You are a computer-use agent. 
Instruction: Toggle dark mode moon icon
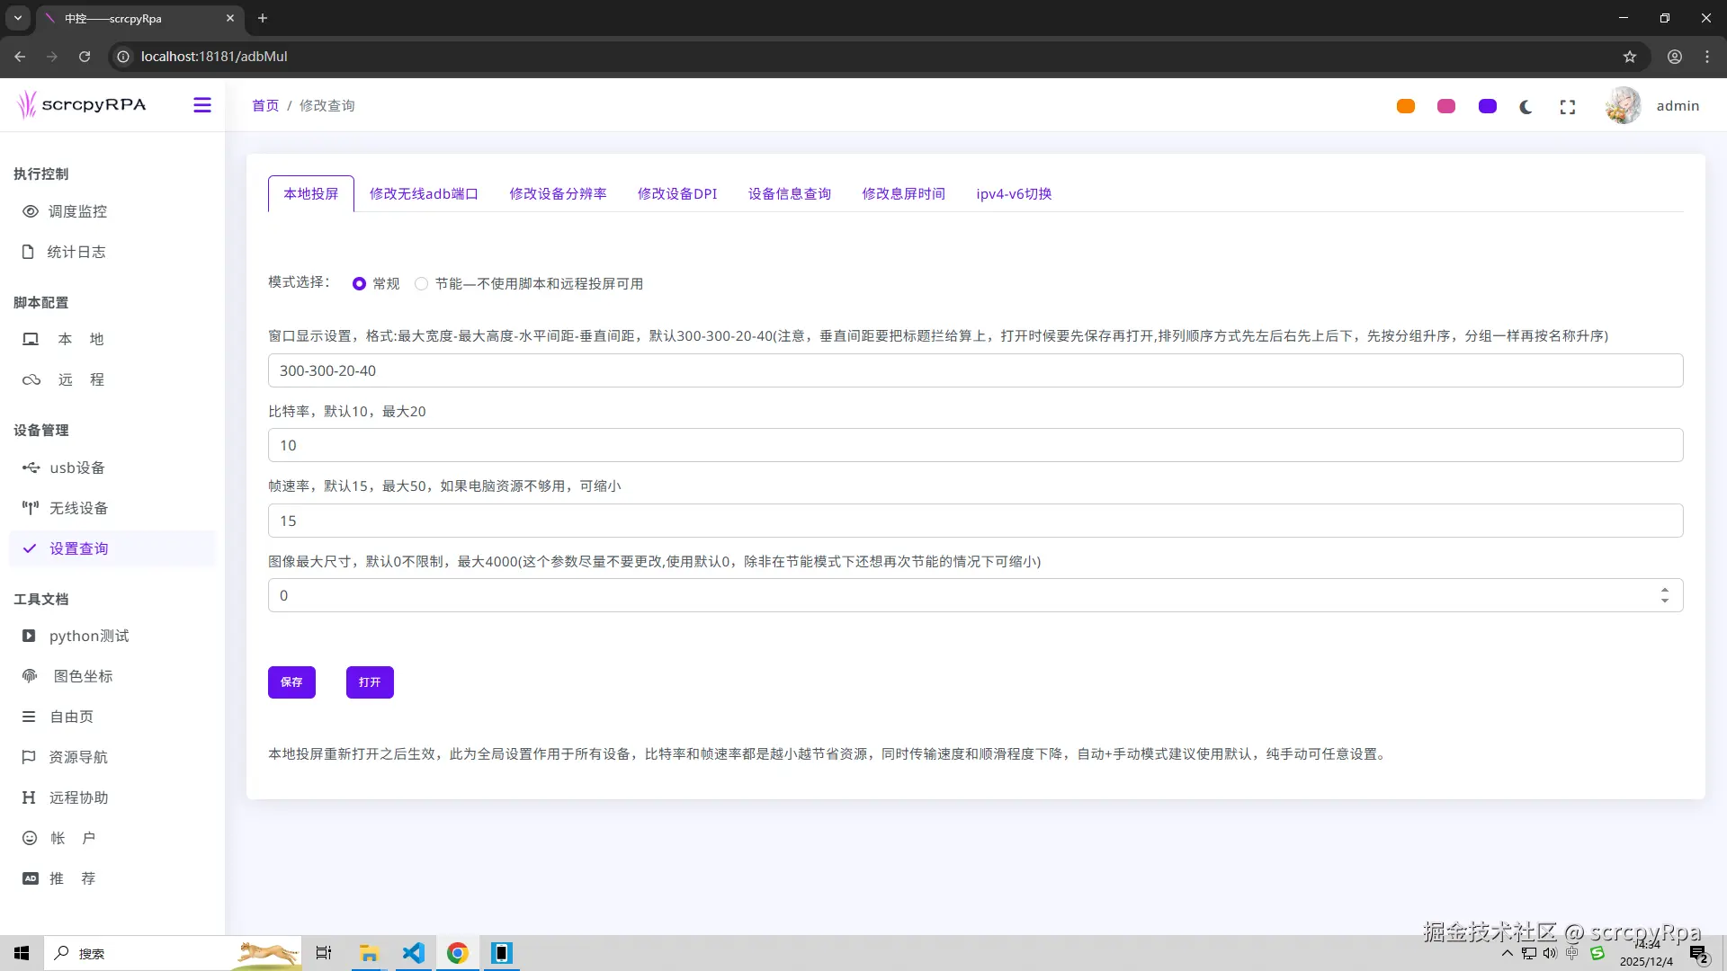(x=1526, y=107)
